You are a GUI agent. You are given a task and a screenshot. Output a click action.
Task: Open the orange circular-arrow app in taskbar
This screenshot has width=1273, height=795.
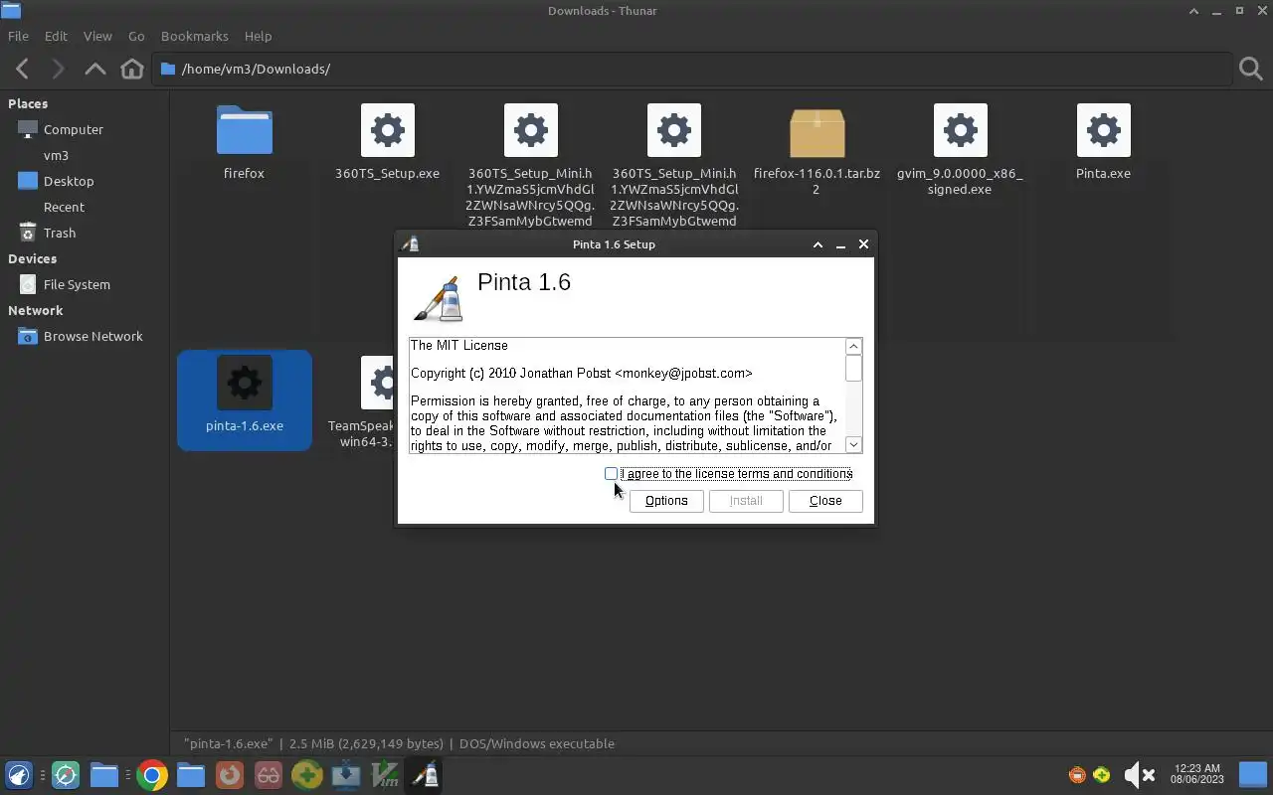coord(230,775)
